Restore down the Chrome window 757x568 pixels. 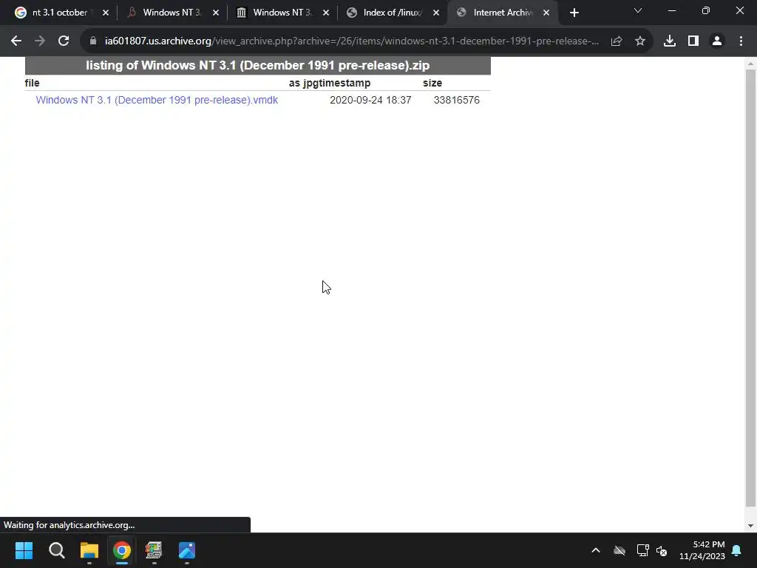pyautogui.click(x=706, y=10)
